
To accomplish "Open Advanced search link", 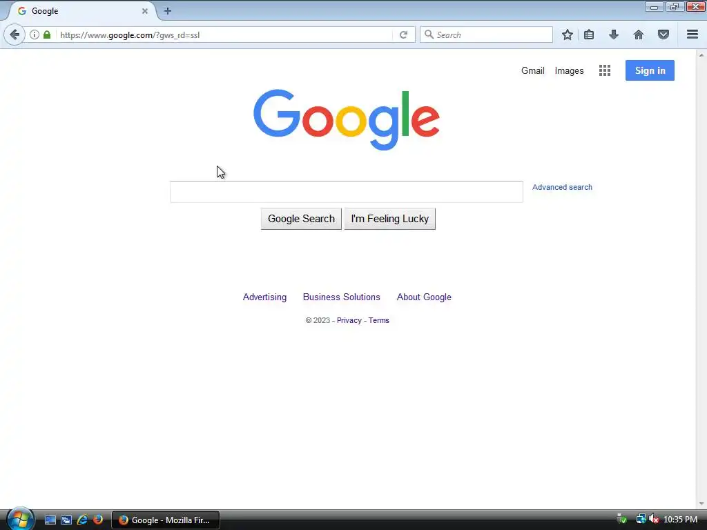I will click(562, 187).
